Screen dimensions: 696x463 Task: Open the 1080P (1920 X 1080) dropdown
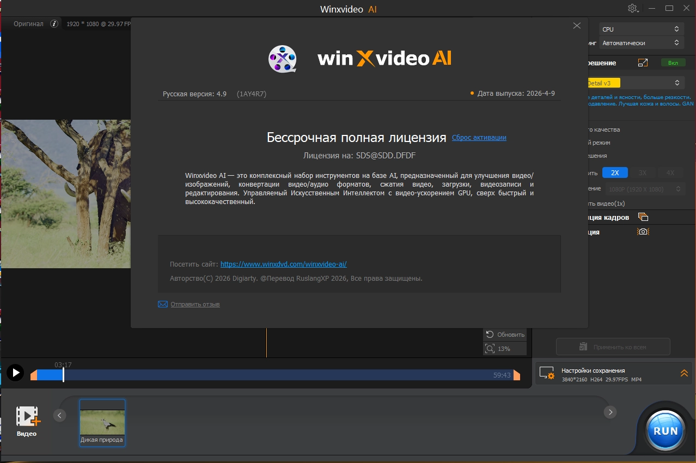point(644,189)
